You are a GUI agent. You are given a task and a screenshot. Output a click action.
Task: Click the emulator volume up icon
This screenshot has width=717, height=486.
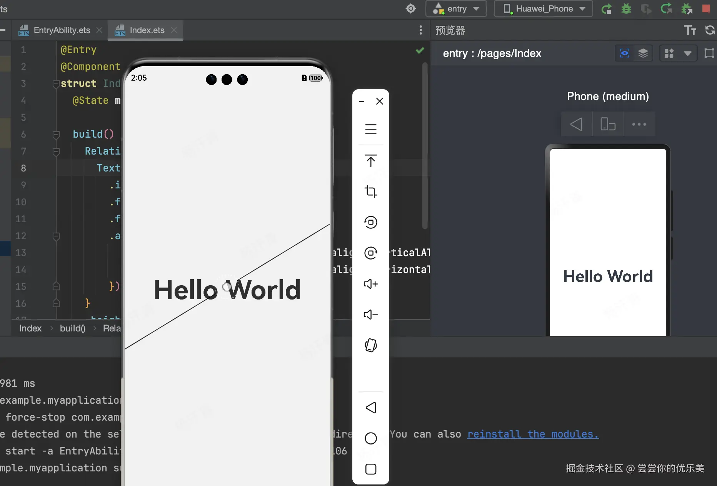[x=371, y=284]
